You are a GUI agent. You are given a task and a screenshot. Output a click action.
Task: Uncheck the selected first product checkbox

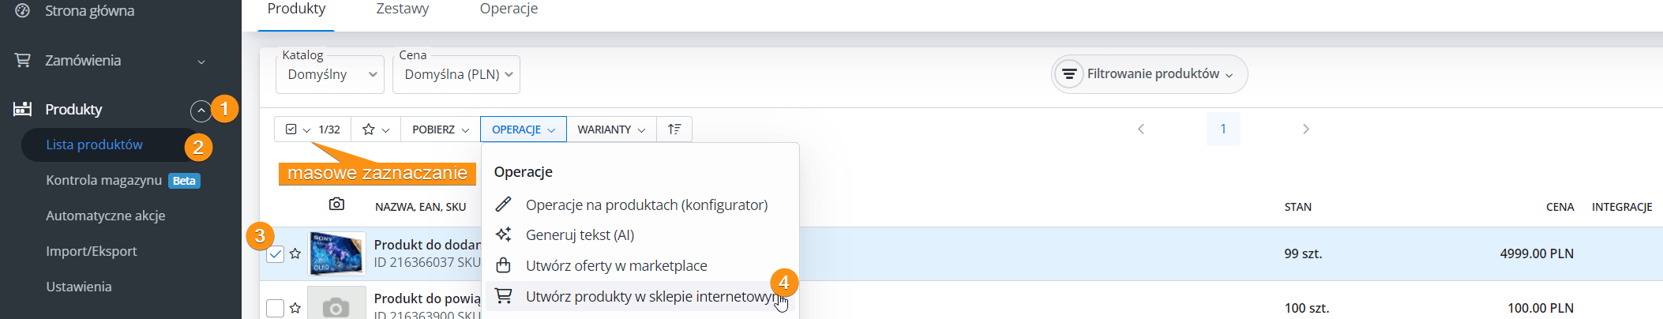(x=275, y=253)
